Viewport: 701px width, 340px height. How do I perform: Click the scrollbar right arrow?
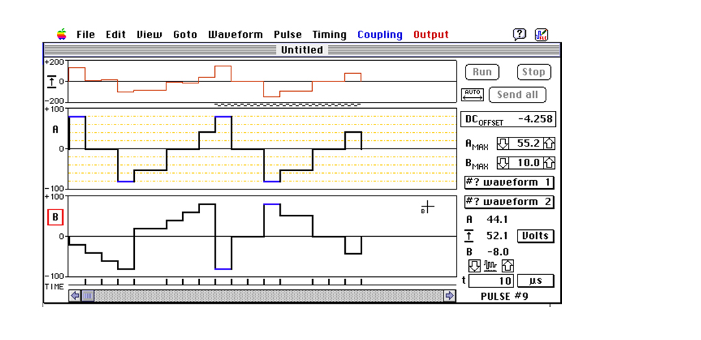coord(450,296)
